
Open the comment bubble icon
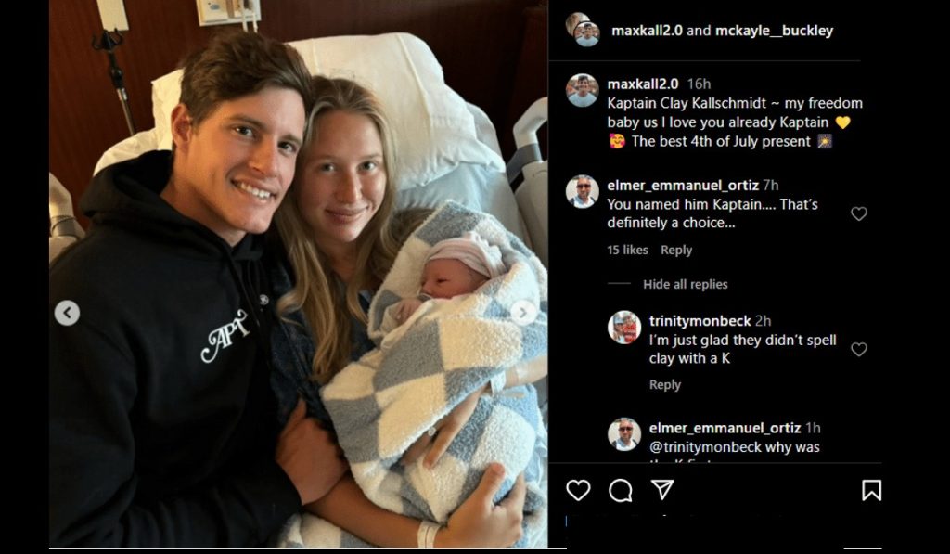(x=621, y=490)
